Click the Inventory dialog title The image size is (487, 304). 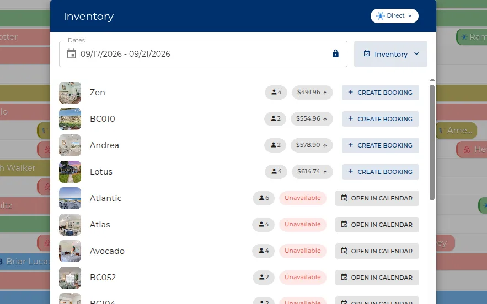click(88, 16)
